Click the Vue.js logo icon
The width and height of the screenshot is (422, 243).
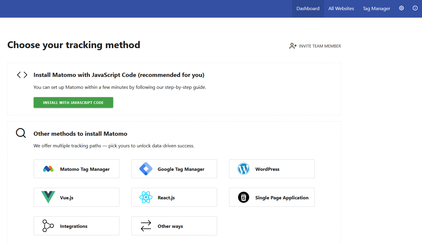[48, 197]
